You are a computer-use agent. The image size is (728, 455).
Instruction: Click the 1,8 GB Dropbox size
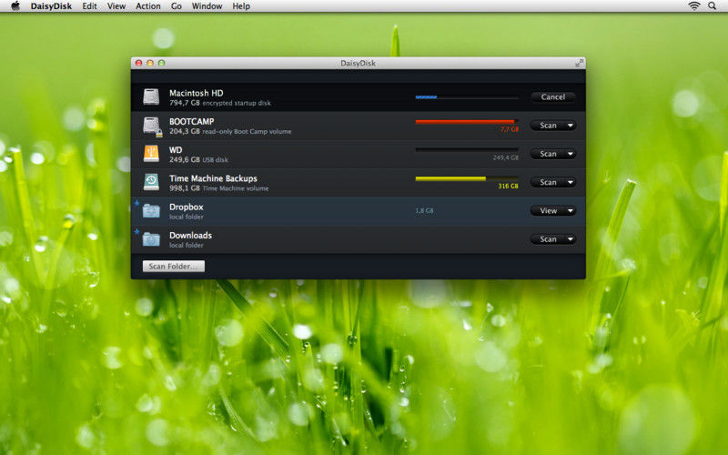(424, 211)
